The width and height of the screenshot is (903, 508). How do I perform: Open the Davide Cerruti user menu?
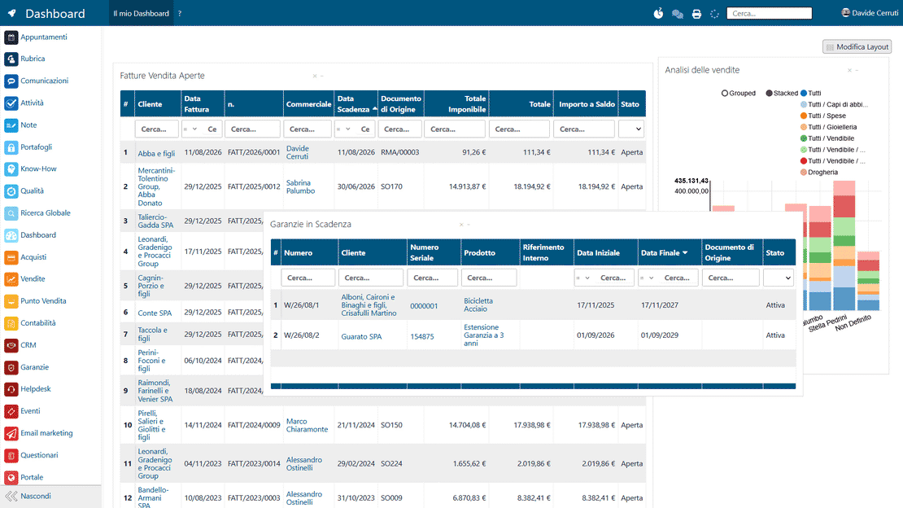[870, 13]
